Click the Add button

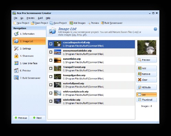point(147,68)
